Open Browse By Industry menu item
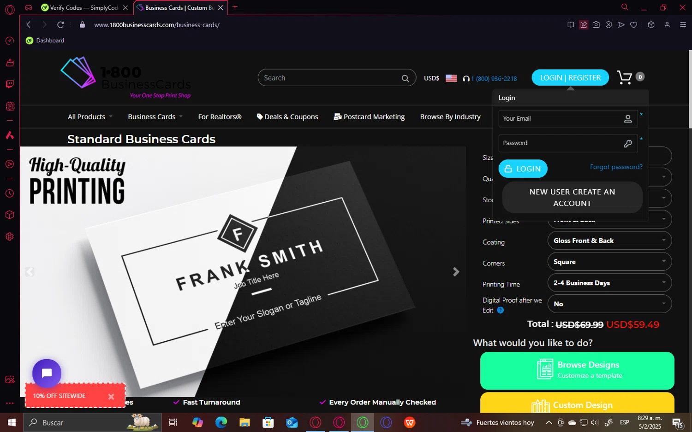The width and height of the screenshot is (692, 432). click(450, 117)
